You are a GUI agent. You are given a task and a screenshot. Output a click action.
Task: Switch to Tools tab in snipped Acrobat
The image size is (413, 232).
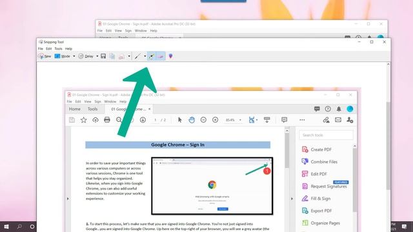92,109
